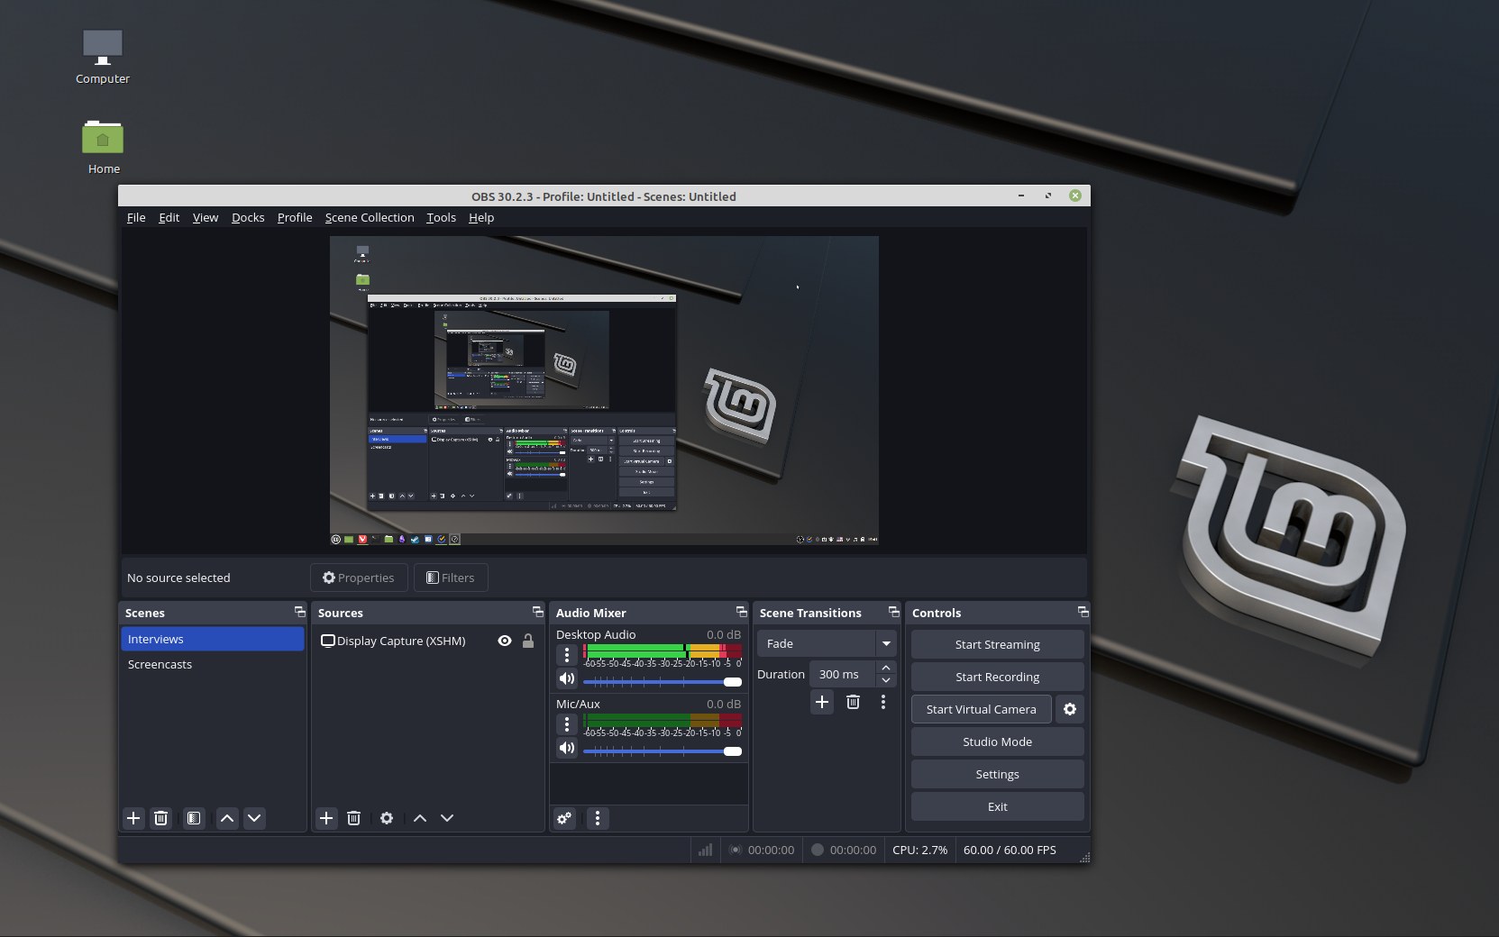Add a new scene with the plus icon
The image size is (1499, 937).
[x=133, y=818]
